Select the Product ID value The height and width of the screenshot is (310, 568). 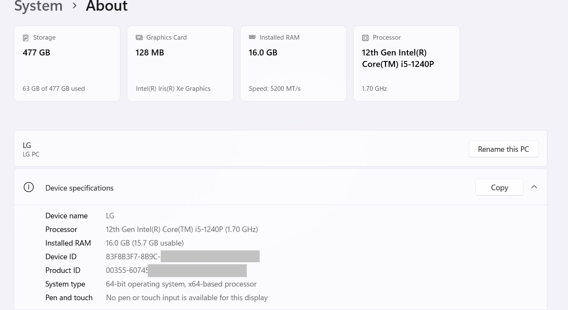[x=127, y=270]
